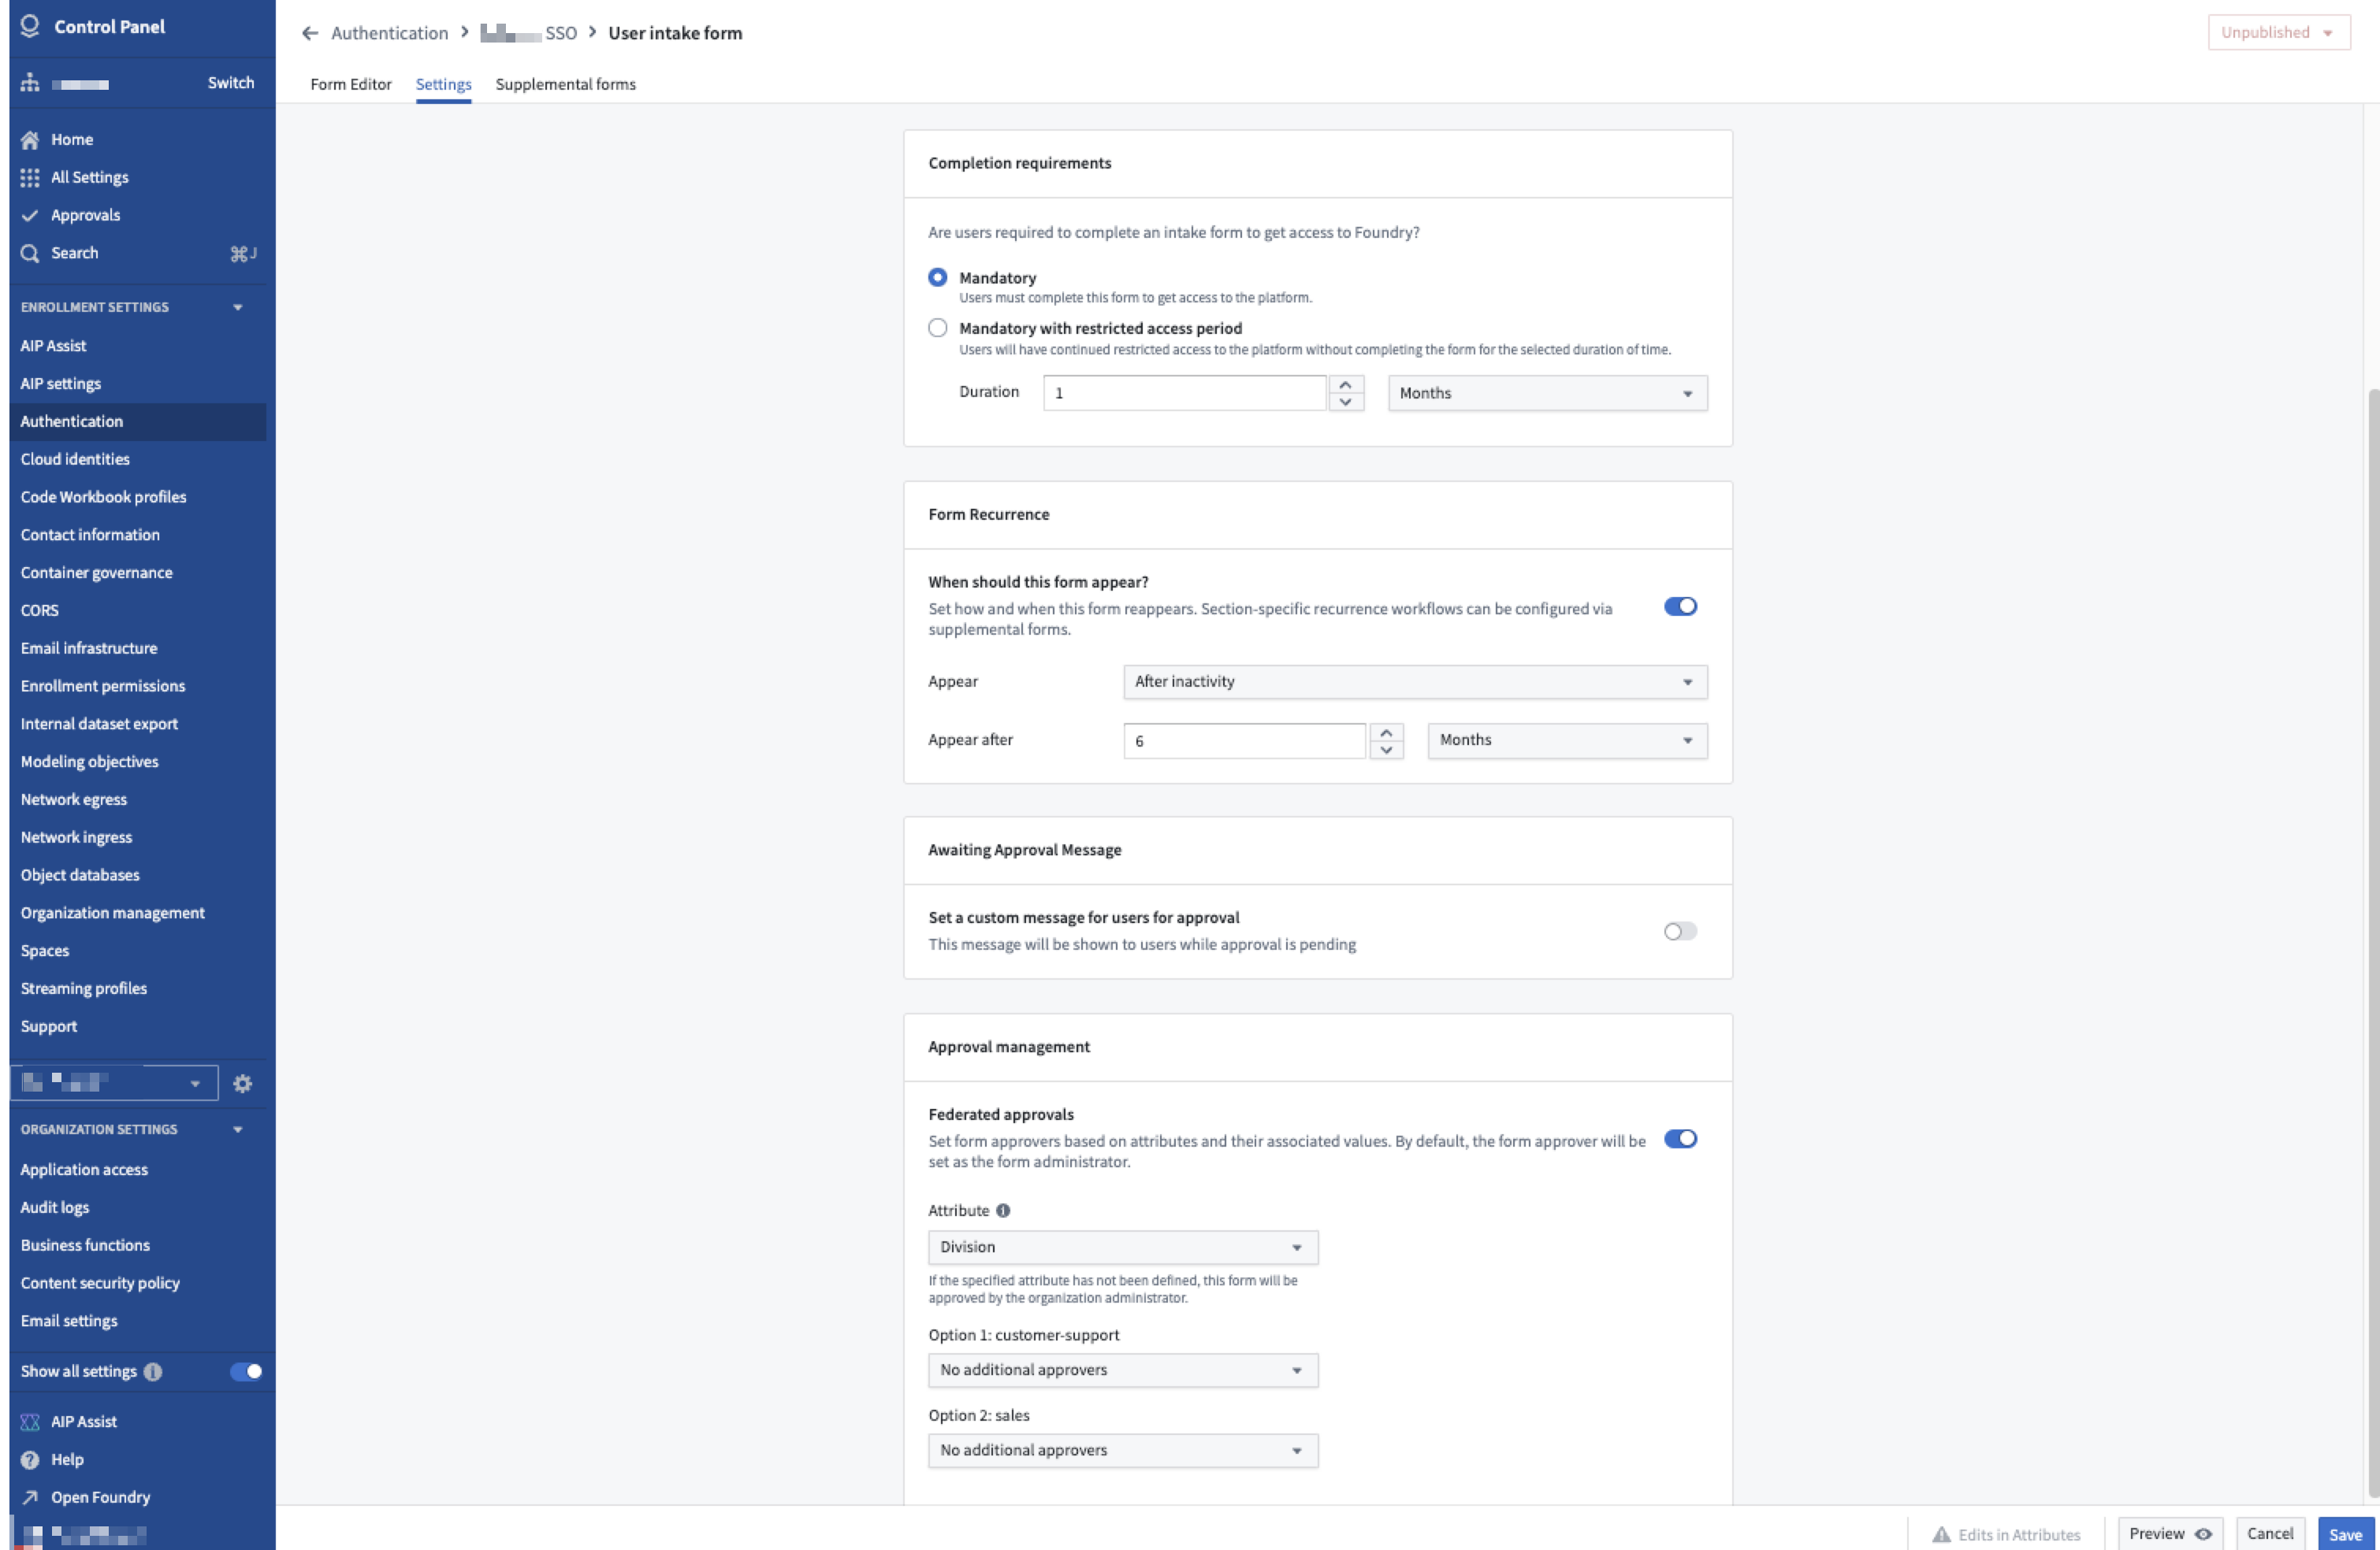This screenshot has height=1550, width=2380.
Task: Click the Approvals checkmark icon
Action: pos(30,216)
